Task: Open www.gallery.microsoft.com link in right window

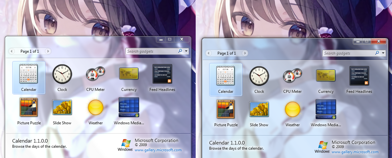Action: (x=355, y=152)
